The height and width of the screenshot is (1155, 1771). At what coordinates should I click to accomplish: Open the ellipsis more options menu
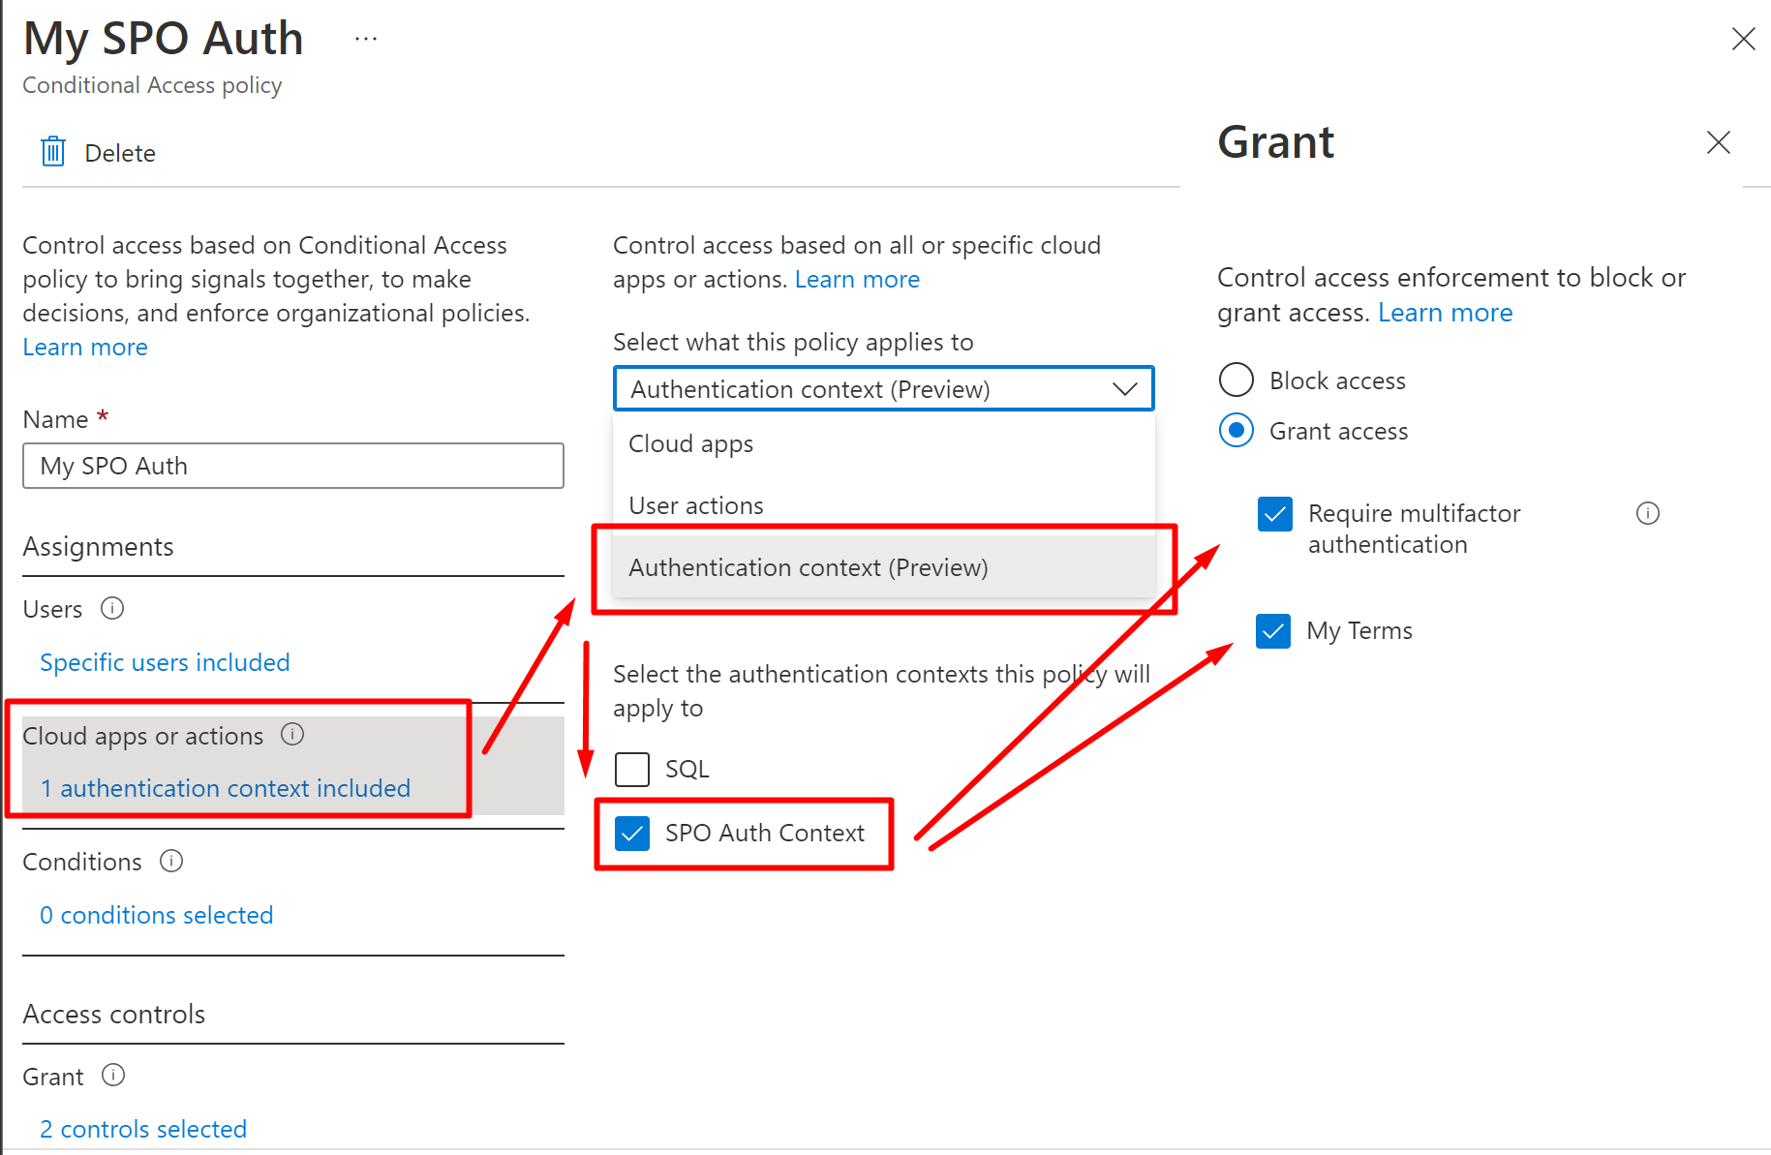[x=366, y=39]
